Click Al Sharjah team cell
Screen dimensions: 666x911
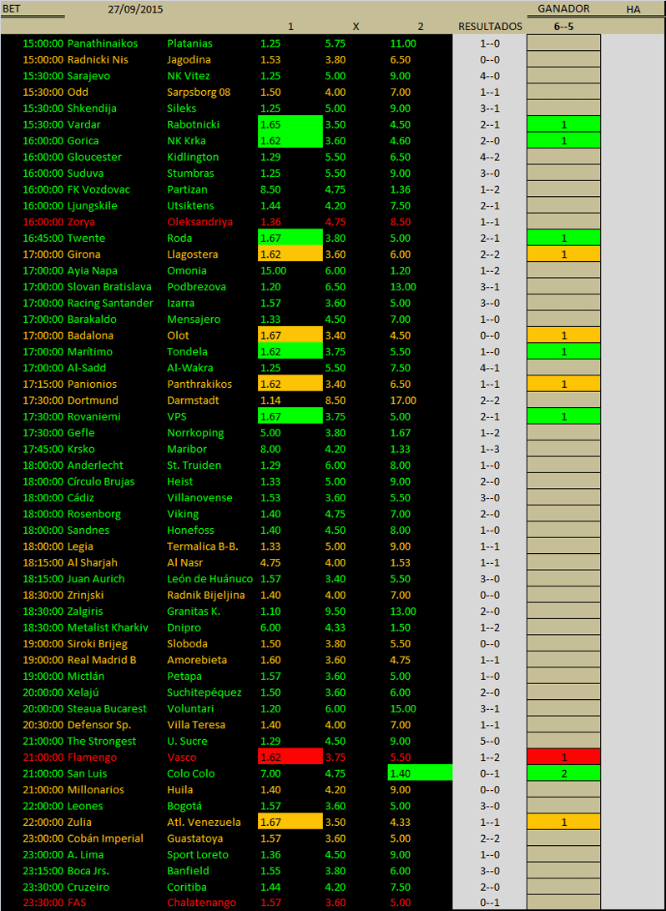pos(93,562)
